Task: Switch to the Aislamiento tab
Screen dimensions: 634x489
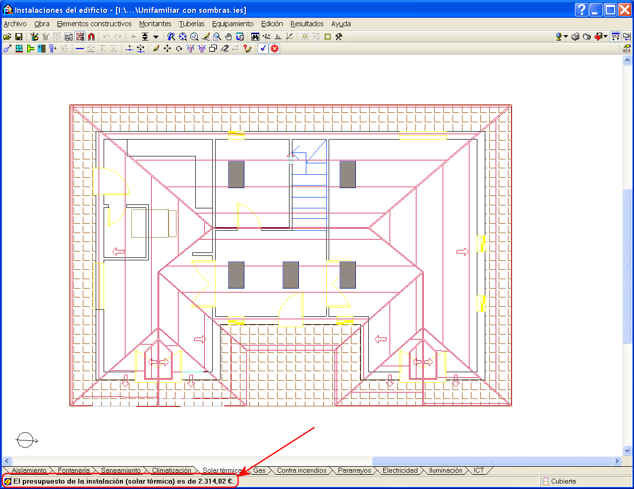Action: click(29, 471)
